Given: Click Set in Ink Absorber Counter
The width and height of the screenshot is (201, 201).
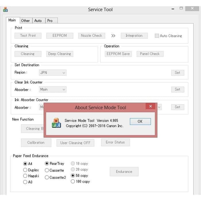Looking at the screenshot, I should click(178, 107).
